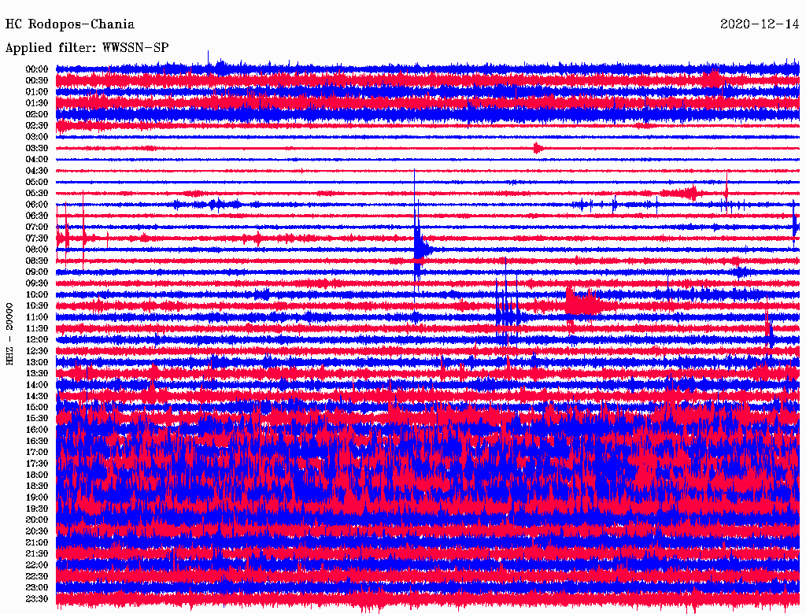This screenshot has width=806, height=614.
Task: Select the 11:30 time label
Action: coord(37,328)
